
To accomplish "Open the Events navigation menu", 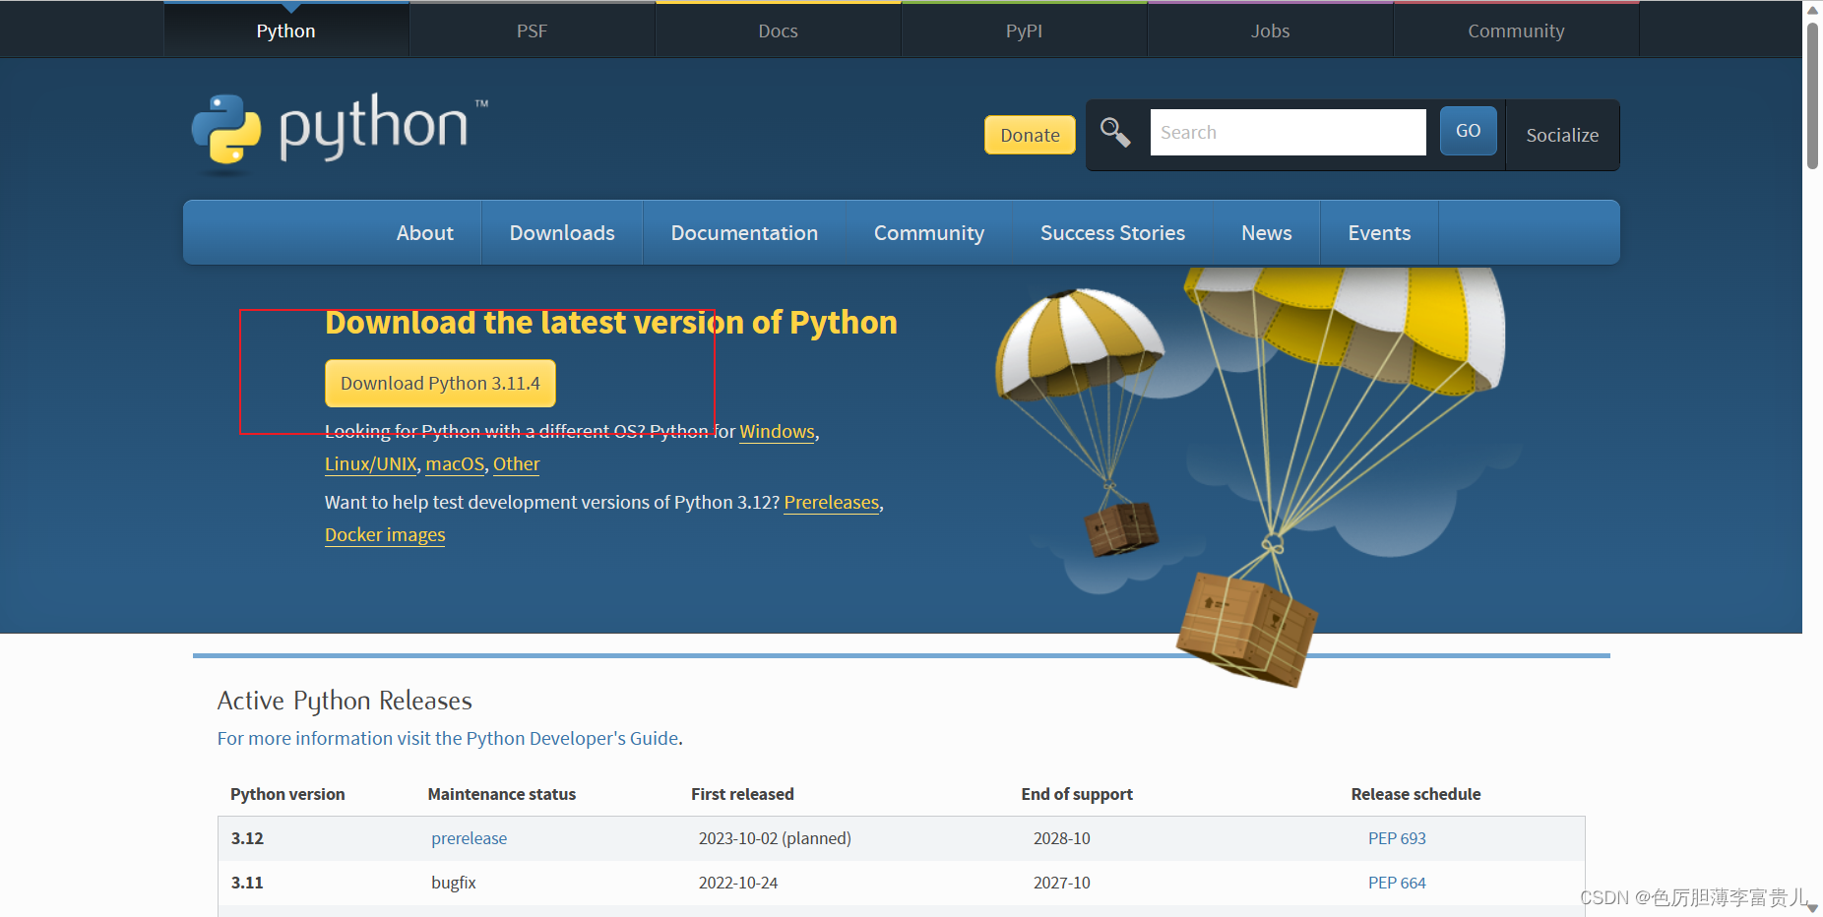I will [x=1379, y=233].
